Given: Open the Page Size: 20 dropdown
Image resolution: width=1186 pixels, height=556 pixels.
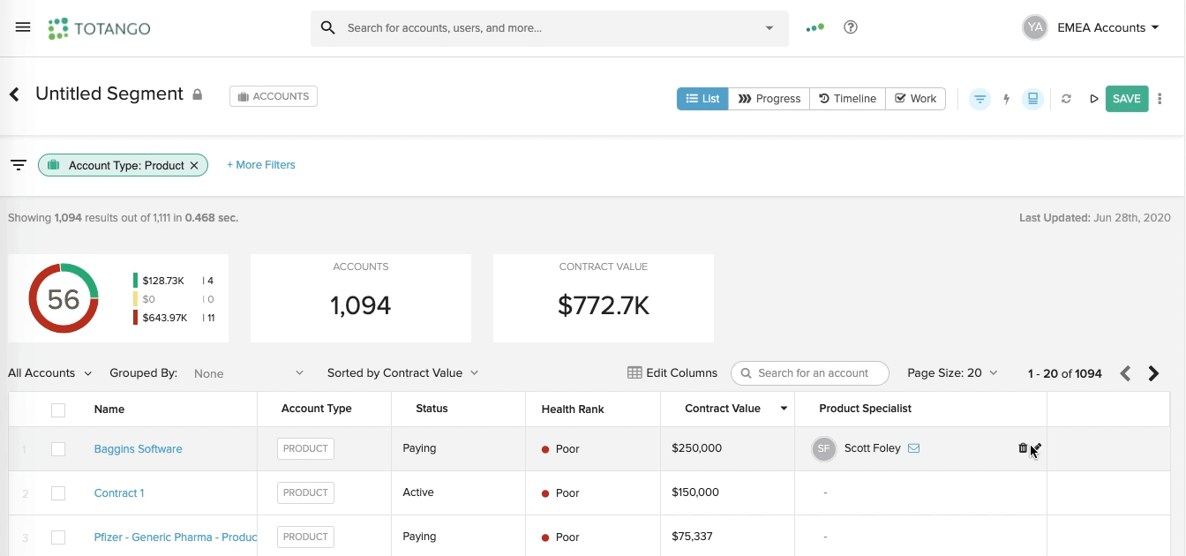Looking at the screenshot, I should [952, 372].
